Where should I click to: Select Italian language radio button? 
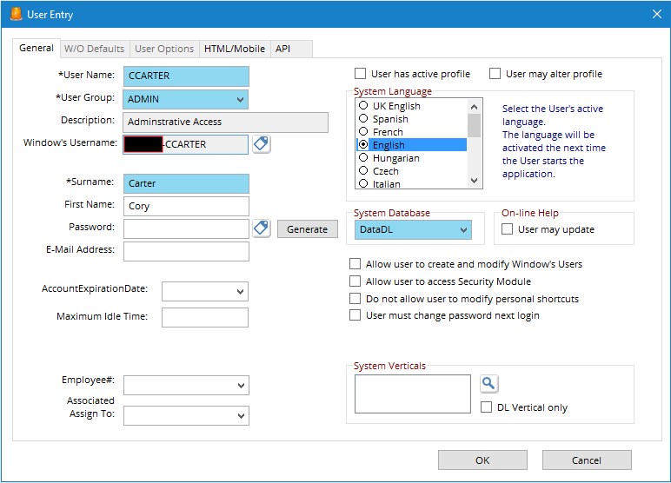click(x=363, y=183)
